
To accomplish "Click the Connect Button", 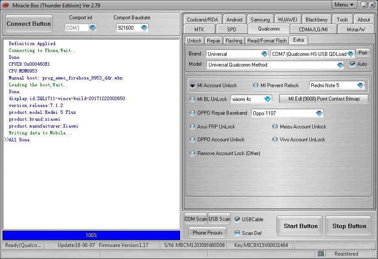I will [x=29, y=24].
